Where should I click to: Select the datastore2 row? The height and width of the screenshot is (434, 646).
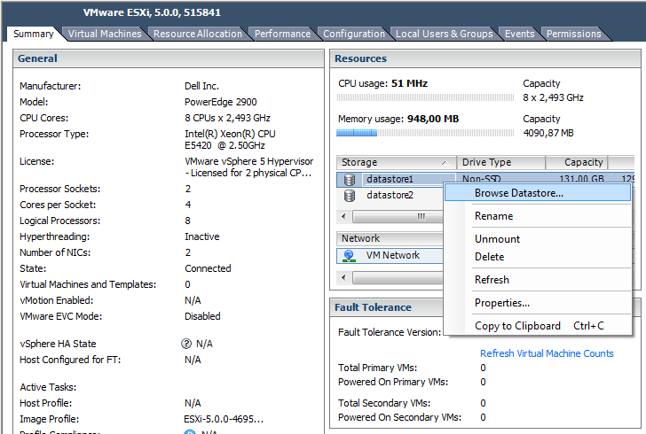coord(390,196)
